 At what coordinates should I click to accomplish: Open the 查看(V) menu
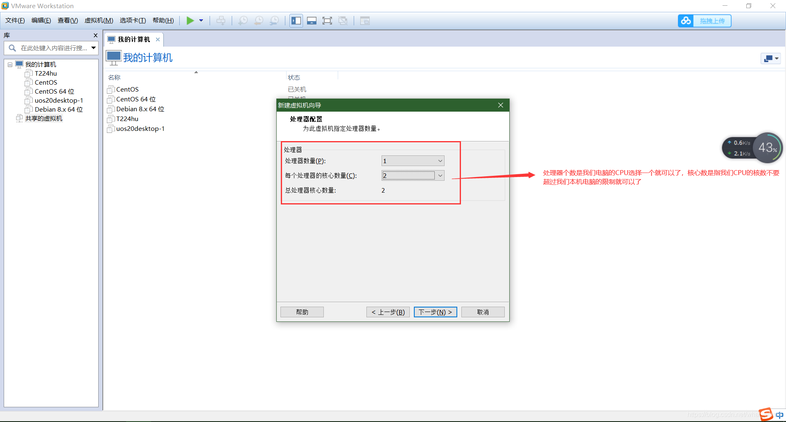tap(68, 20)
